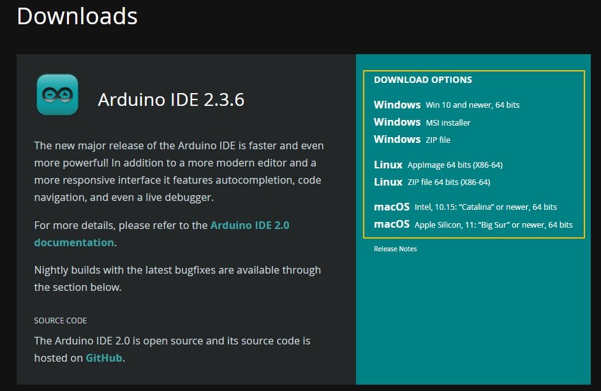This screenshot has height=391, width=601.
Task: Download the Windows ZIP file
Action: pos(412,140)
